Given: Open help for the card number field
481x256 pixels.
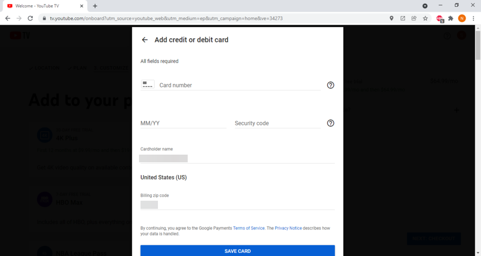Looking at the screenshot, I should click(330, 85).
